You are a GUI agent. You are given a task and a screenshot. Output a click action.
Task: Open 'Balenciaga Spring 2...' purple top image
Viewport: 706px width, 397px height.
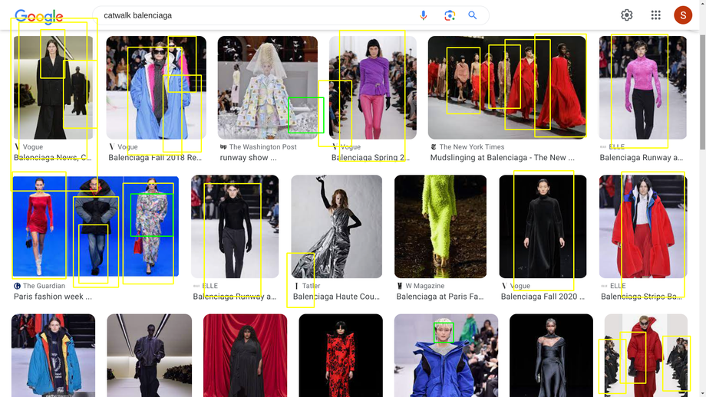[x=373, y=87]
